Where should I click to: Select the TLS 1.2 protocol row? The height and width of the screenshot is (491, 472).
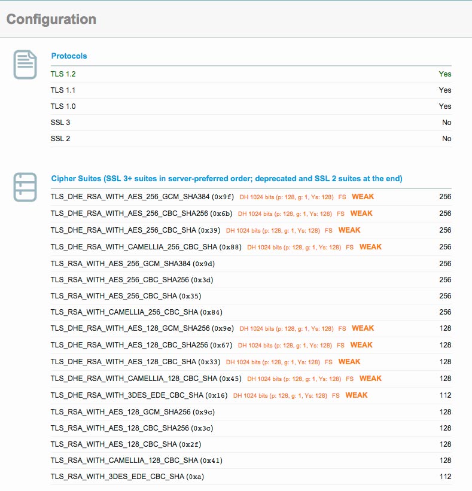point(251,74)
